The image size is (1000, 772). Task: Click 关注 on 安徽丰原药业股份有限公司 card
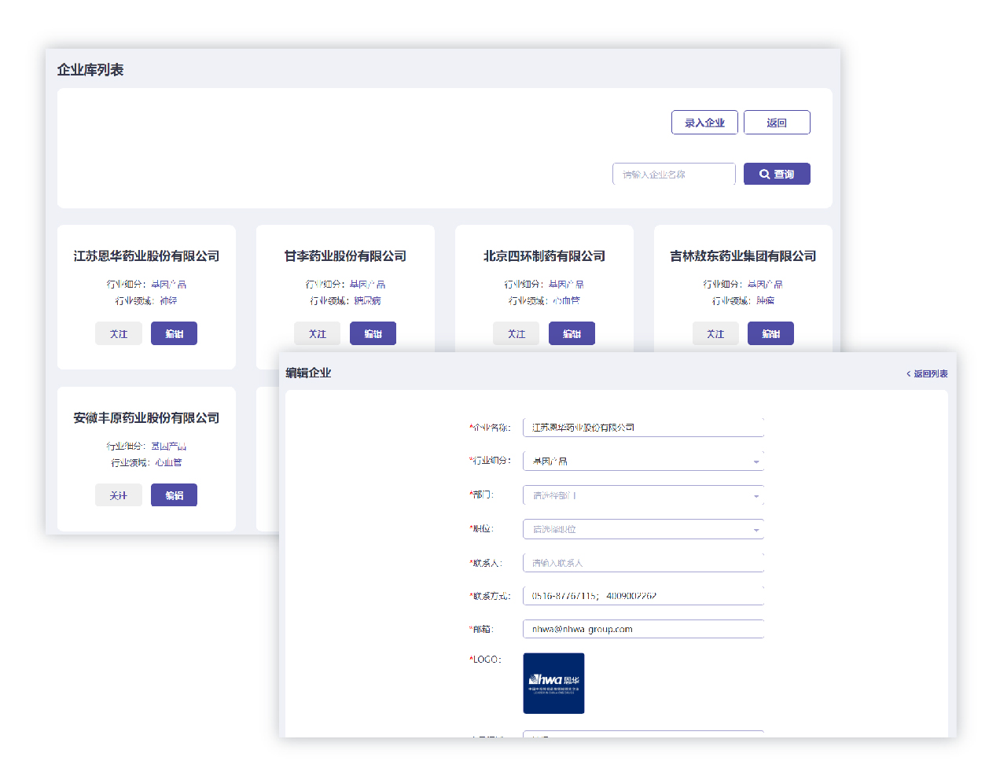tap(118, 495)
